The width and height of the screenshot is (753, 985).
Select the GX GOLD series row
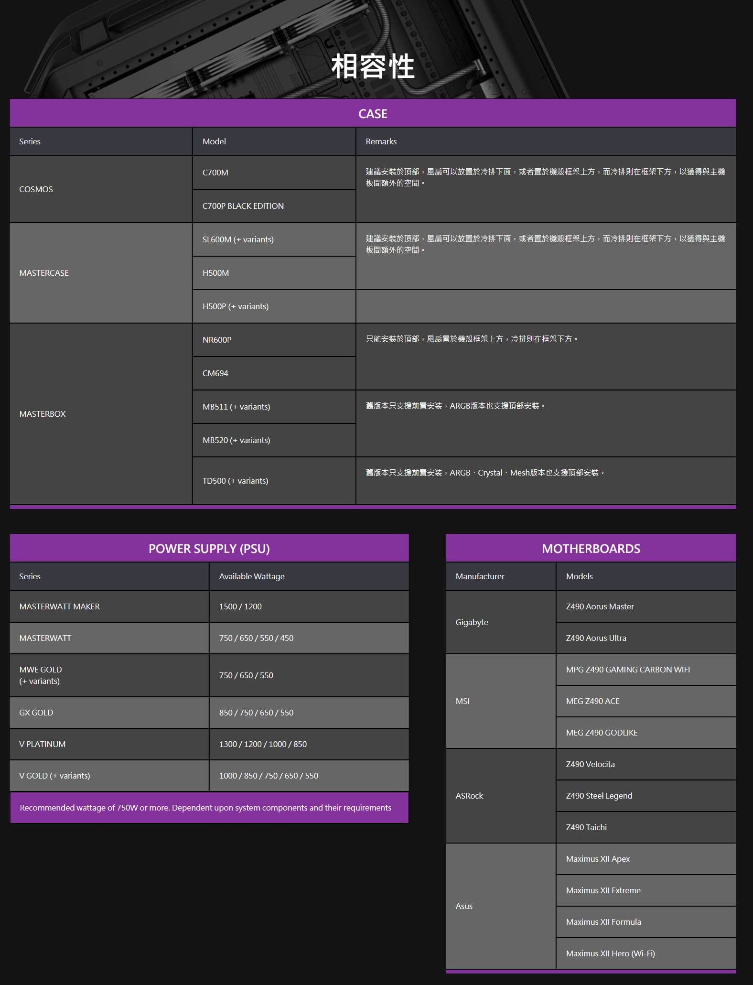point(209,713)
